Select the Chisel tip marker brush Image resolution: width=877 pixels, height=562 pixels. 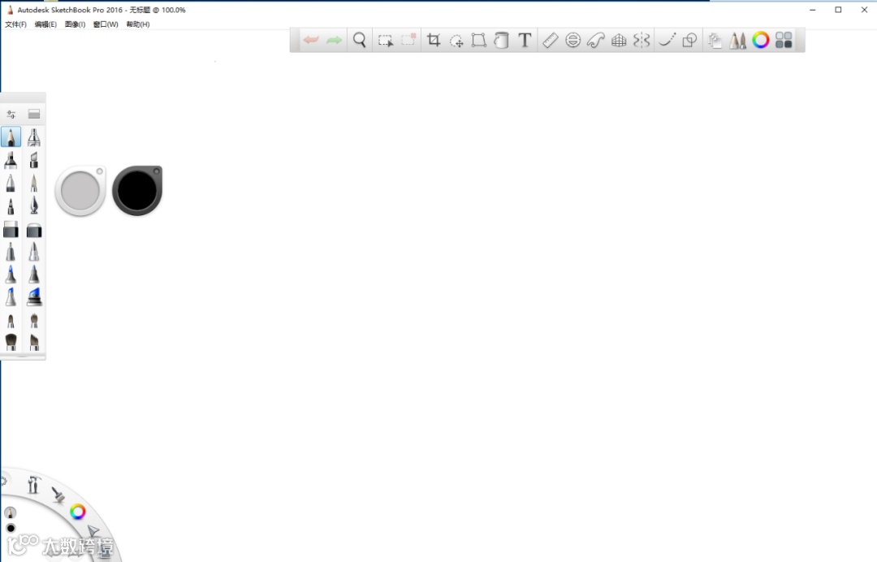34,160
